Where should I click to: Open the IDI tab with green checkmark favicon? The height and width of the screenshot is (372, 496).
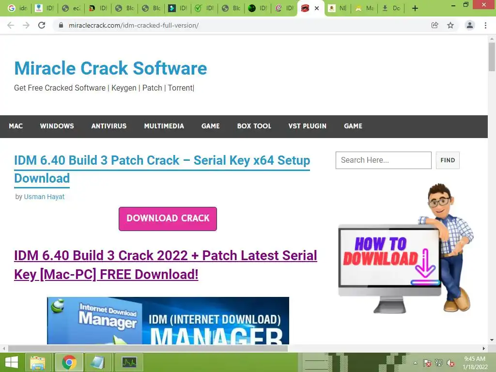coord(204,8)
